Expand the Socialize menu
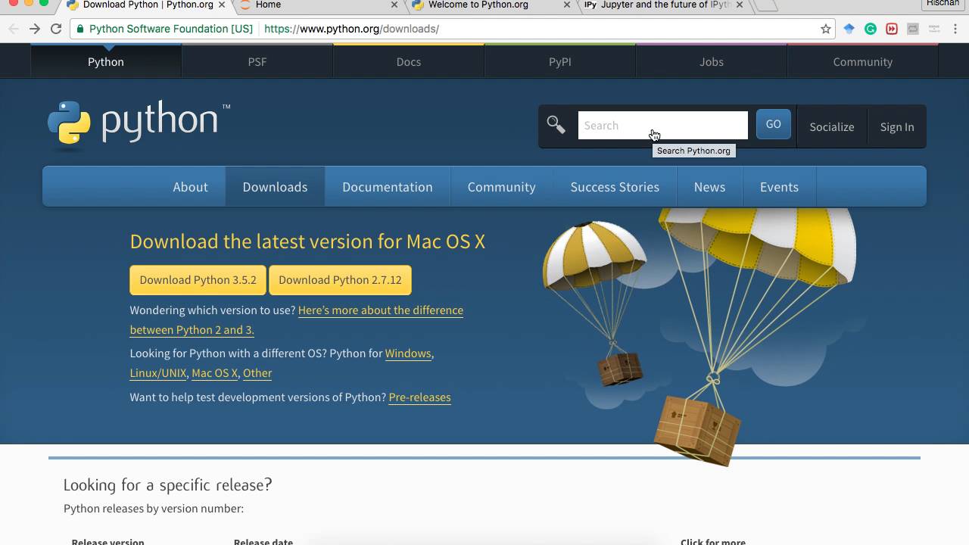The height and width of the screenshot is (545, 969). (x=832, y=126)
